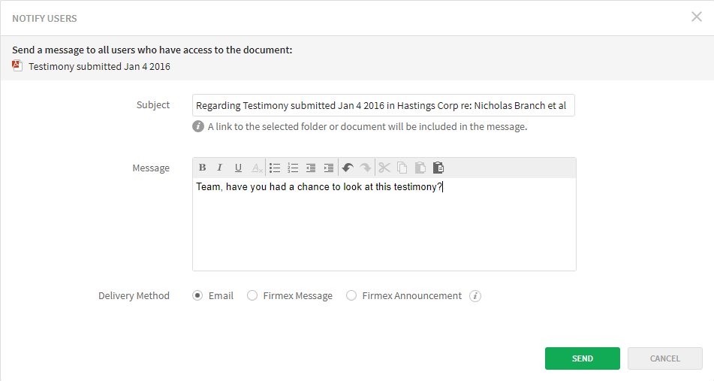Image resolution: width=714 pixels, height=381 pixels.
Task: Toggle bold formatting in message toolbar
Action: [202, 168]
